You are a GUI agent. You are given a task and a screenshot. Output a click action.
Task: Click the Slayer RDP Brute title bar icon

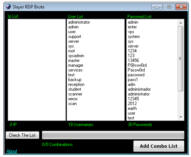[x=8, y=7]
